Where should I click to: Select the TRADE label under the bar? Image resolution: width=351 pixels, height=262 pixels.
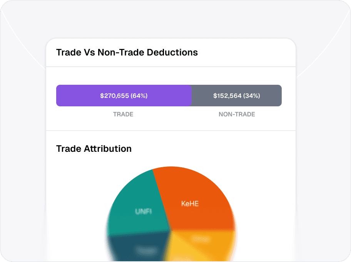pyautogui.click(x=123, y=114)
